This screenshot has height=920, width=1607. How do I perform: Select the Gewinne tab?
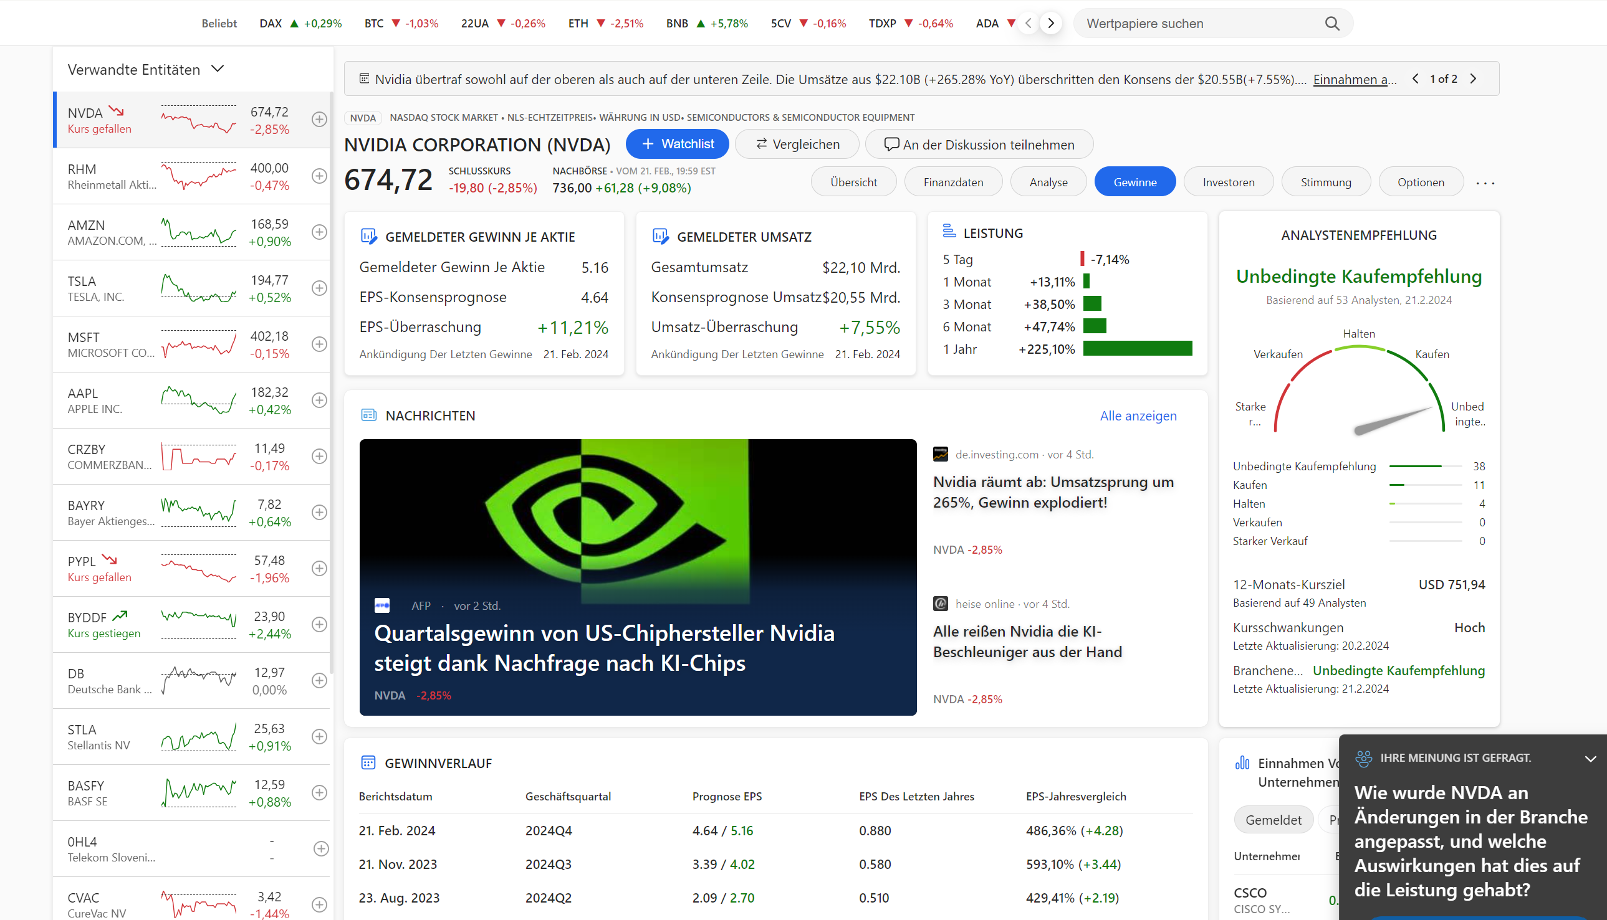(x=1134, y=182)
